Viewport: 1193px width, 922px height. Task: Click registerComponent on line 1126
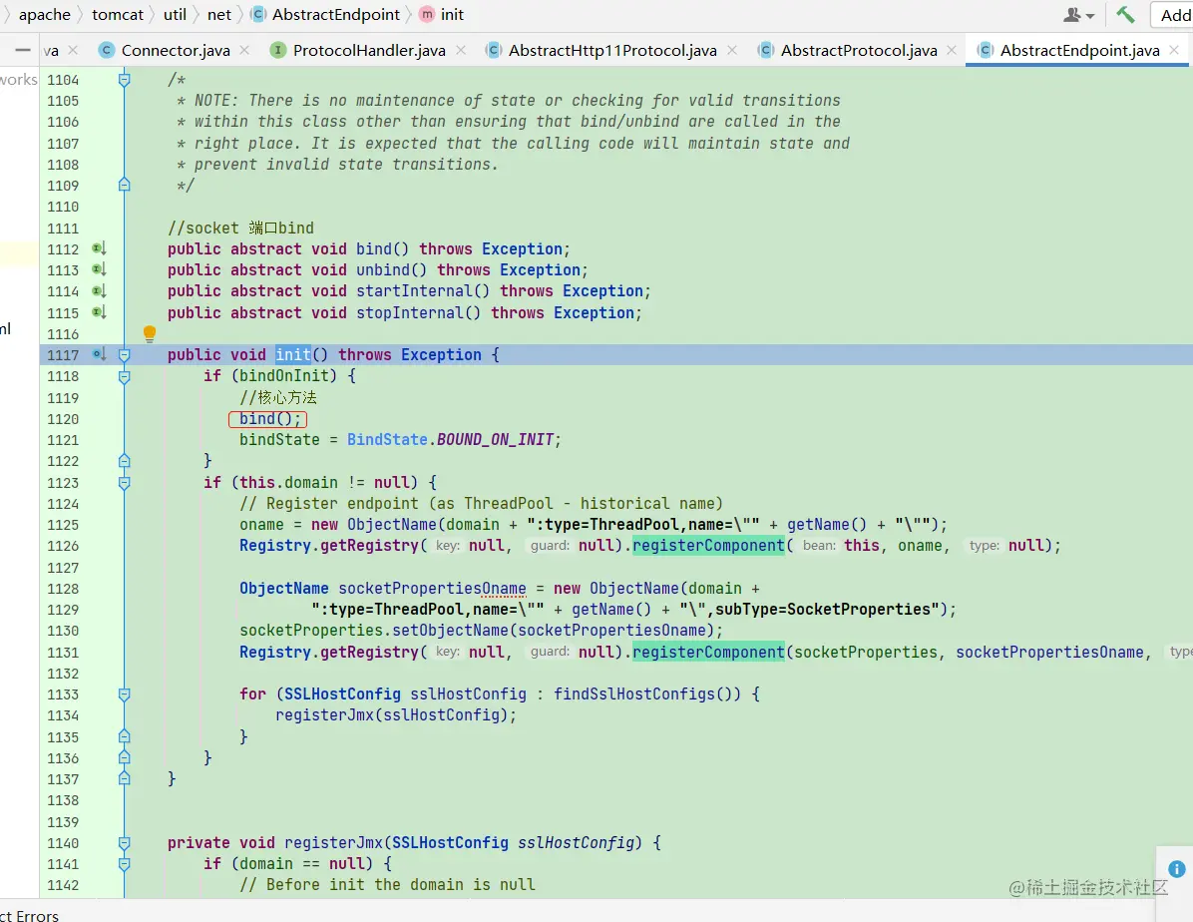pyautogui.click(x=707, y=545)
